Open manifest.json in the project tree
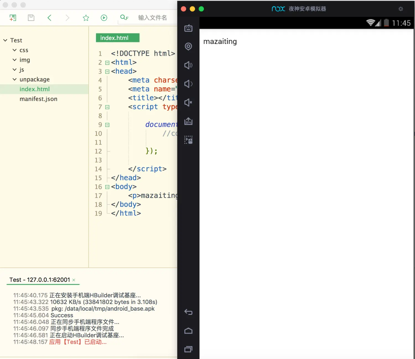The width and height of the screenshot is (415, 359). pyautogui.click(x=38, y=99)
